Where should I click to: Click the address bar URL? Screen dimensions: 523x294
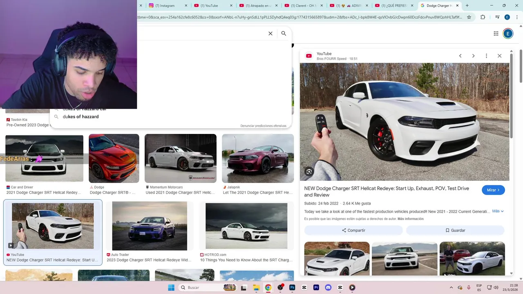pyautogui.click(x=299, y=17)
